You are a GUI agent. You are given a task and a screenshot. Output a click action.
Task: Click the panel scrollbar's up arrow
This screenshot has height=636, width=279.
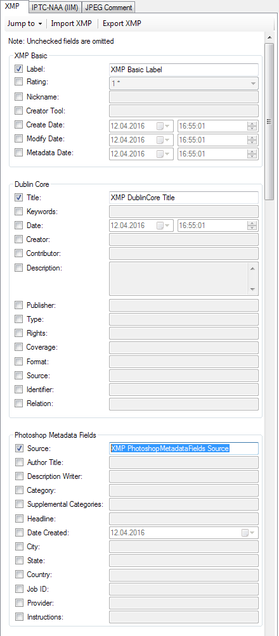269,38
